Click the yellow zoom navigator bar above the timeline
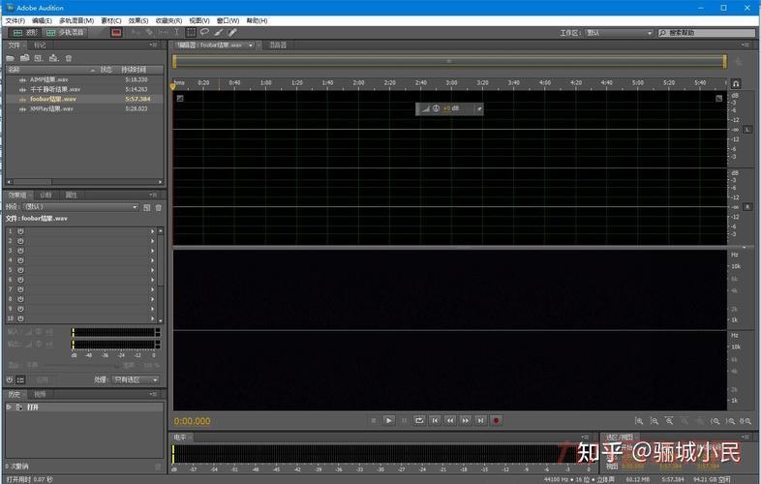The width and height of the screenshot is (761, 484). [x=448, y=61]
